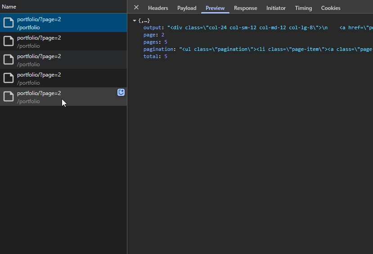
Task: Select the fifth request's document icon
Action: pyautogui.click(x=9, y=96)
